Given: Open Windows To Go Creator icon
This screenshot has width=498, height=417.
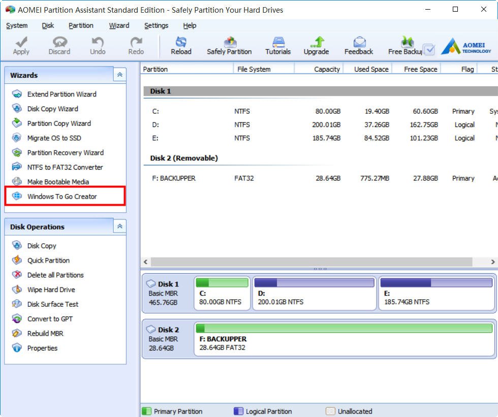Looking at the screenshot, I should click(17, 196).
